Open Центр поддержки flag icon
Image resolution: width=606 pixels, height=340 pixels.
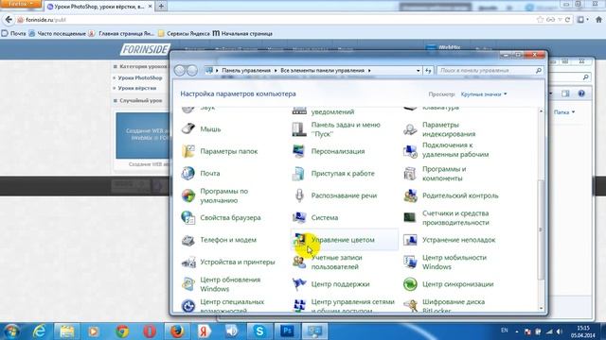(x=299, y=284)
